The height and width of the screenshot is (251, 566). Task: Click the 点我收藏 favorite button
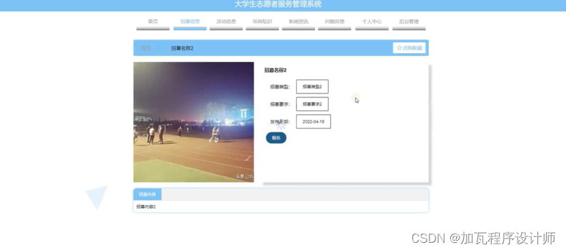(x=409, y=48)
